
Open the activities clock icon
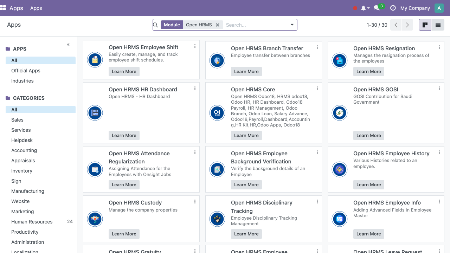pos(393,8)
